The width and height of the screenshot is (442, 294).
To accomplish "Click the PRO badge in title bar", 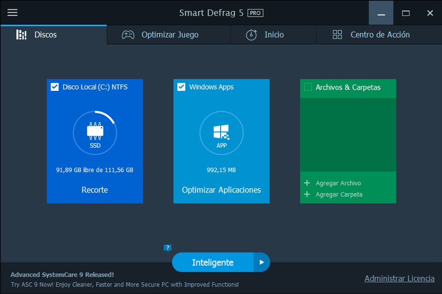I will 256,13.
